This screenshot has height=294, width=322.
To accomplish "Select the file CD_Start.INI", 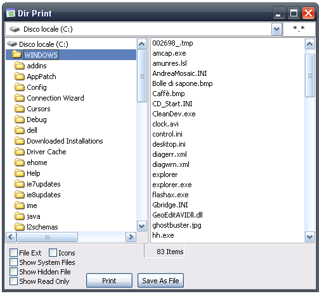I will click(x=172, y=104).
